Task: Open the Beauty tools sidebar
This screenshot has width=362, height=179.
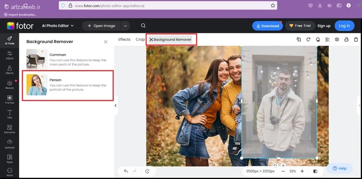Action: [x=10, y=85]
